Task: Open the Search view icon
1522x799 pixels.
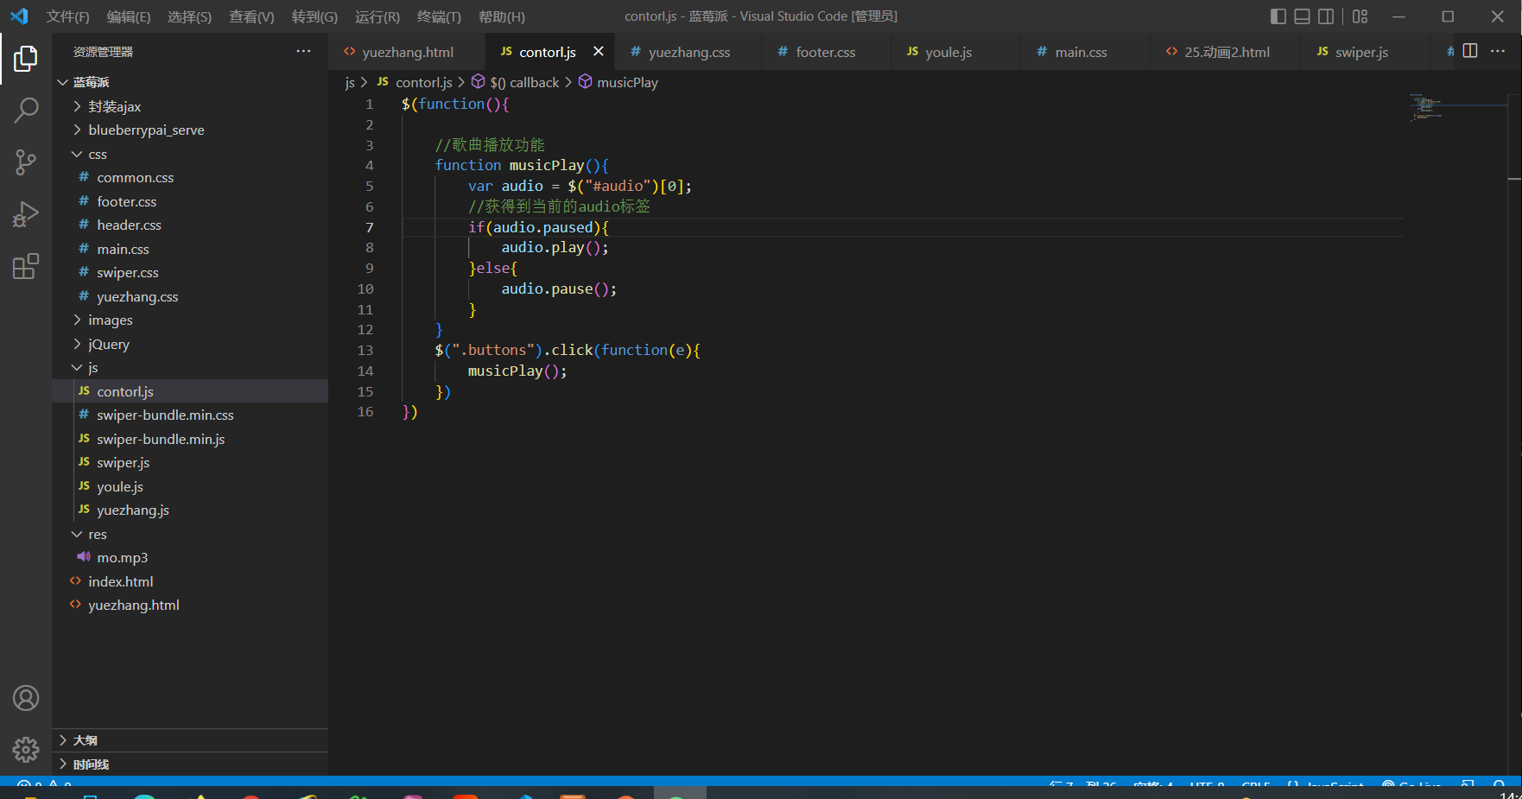Action: [x=26, y=110]
